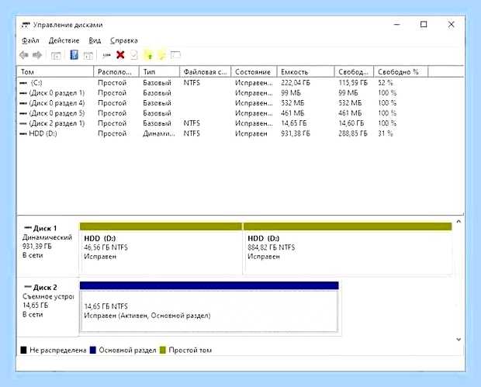Sort by the Свободно % column header

click(401, 72)
